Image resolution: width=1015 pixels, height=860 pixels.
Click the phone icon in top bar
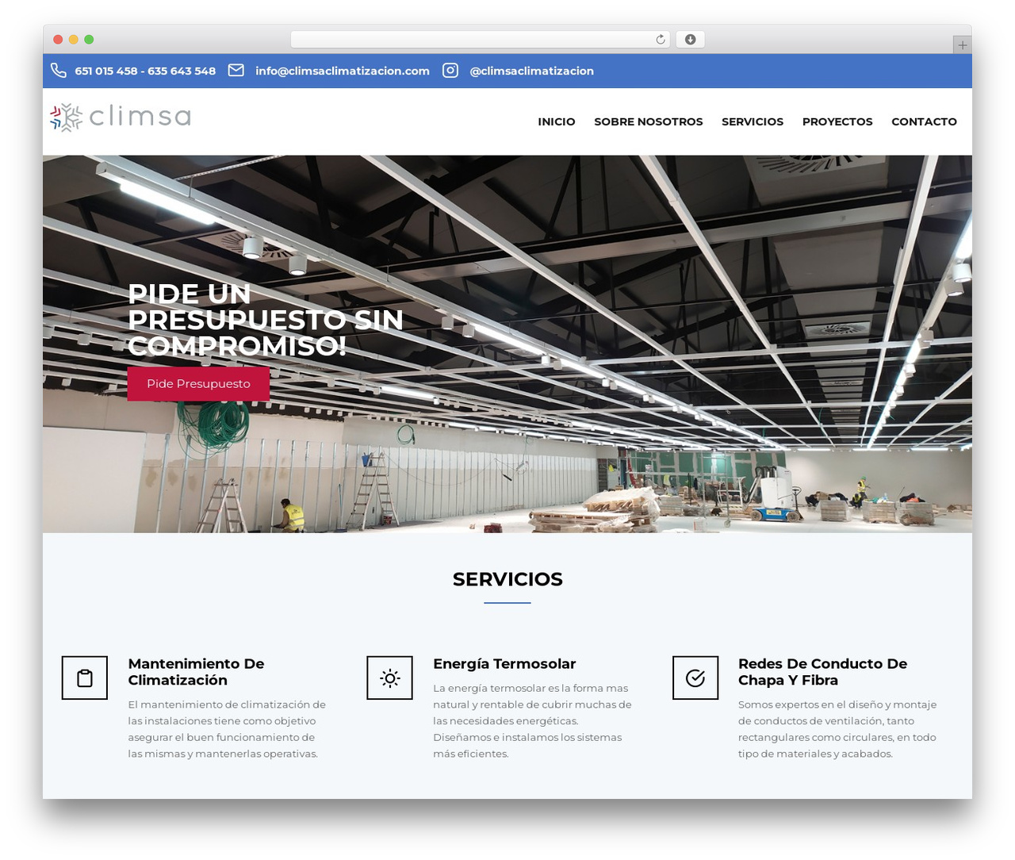pyautogui.click(x=59, y=71)
